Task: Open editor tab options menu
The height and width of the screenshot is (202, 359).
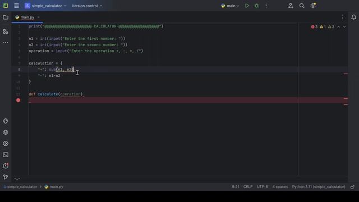Action: [x=343, y=17]
